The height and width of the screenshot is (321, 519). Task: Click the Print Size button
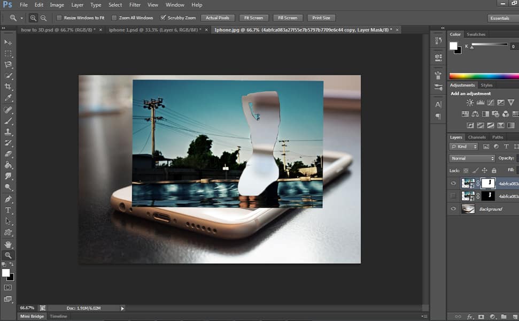[321, 18]
